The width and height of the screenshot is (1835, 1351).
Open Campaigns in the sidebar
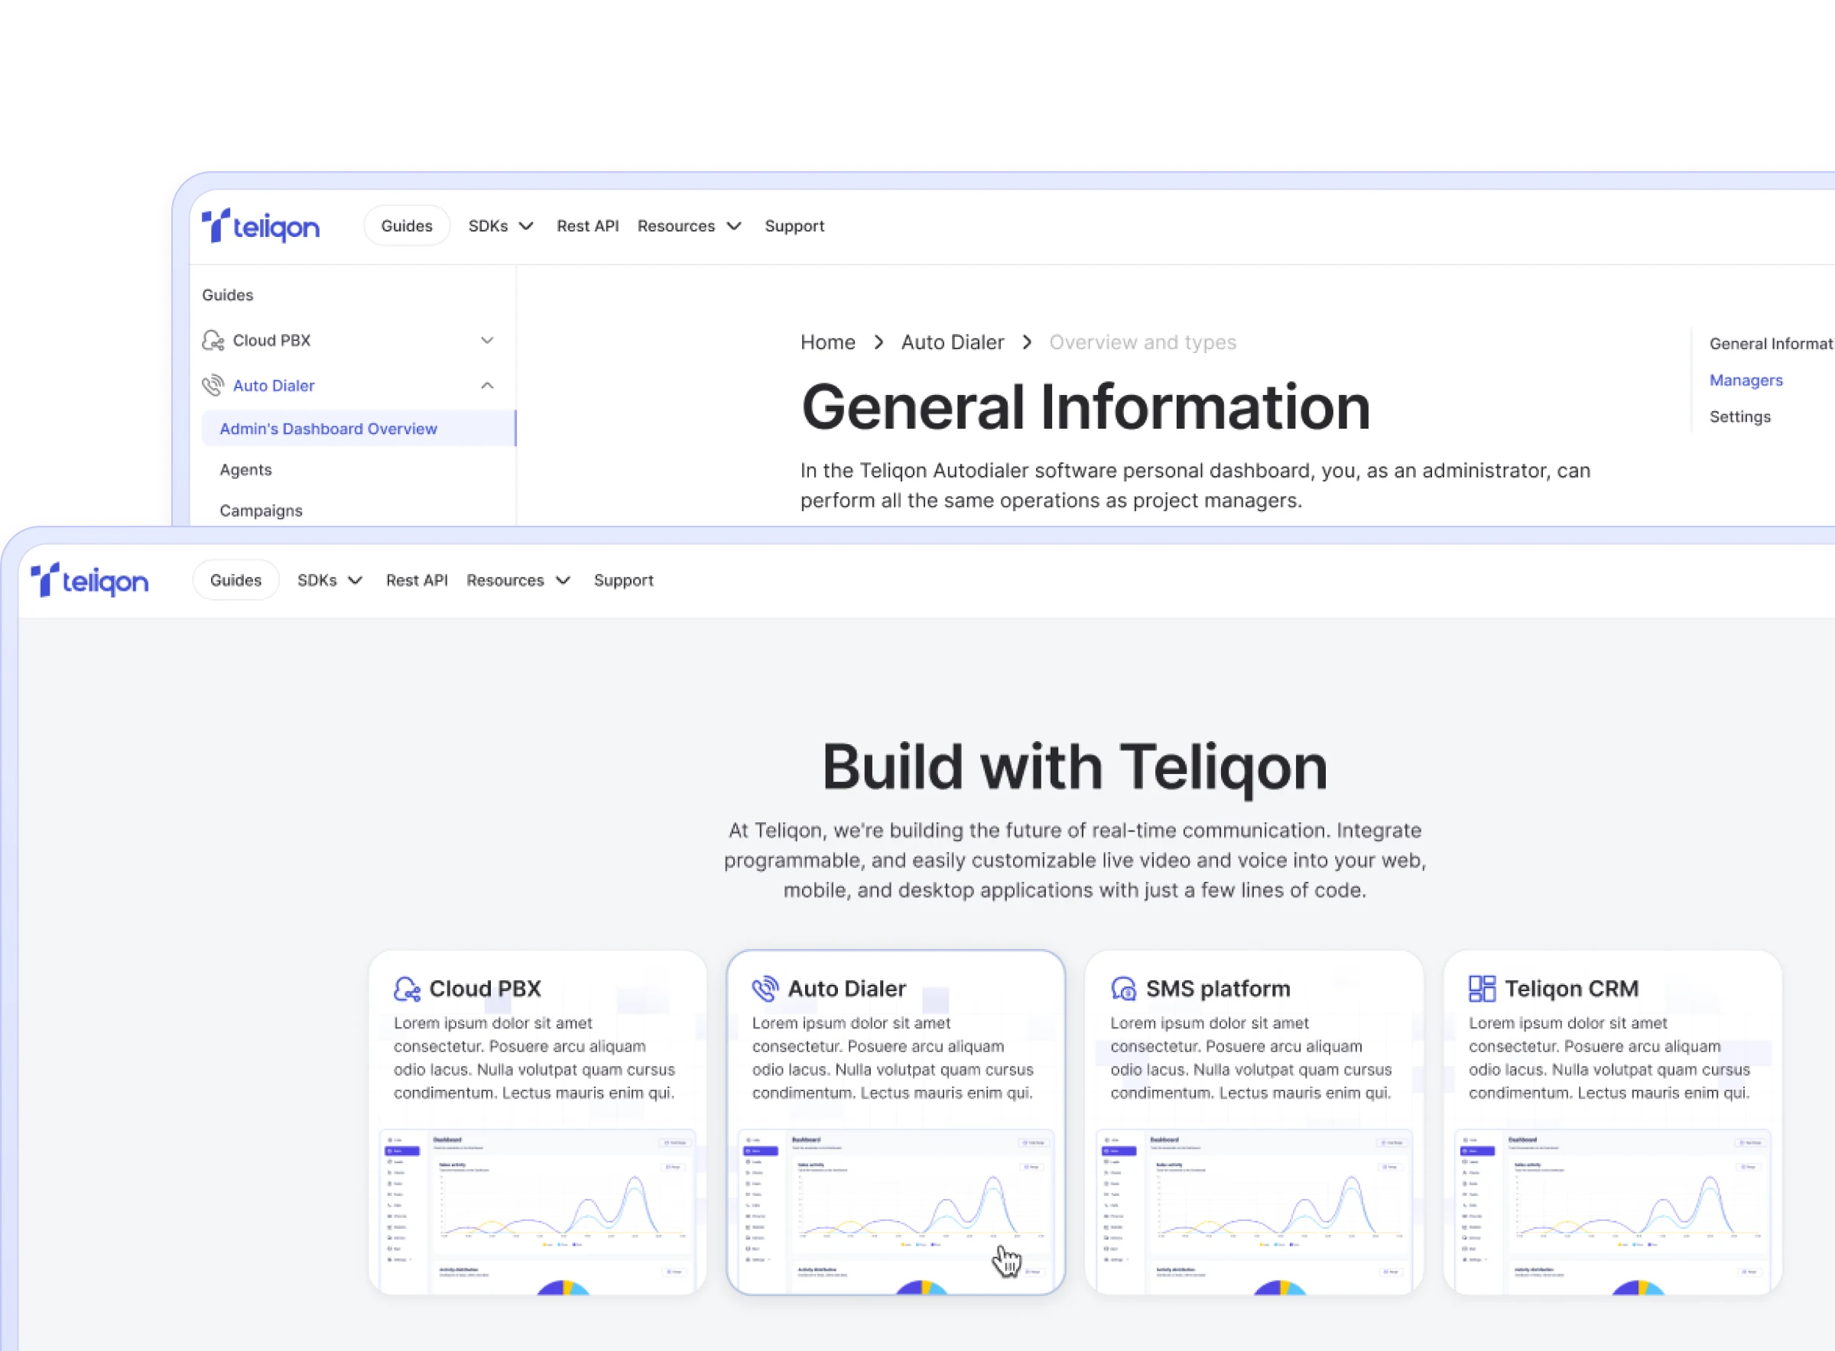pyautogui.click(x=261, y=510)
